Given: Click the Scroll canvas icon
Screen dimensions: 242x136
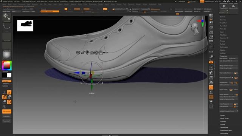Looking at the screenshot, I should pyautogui.click(x=211, y=23).
